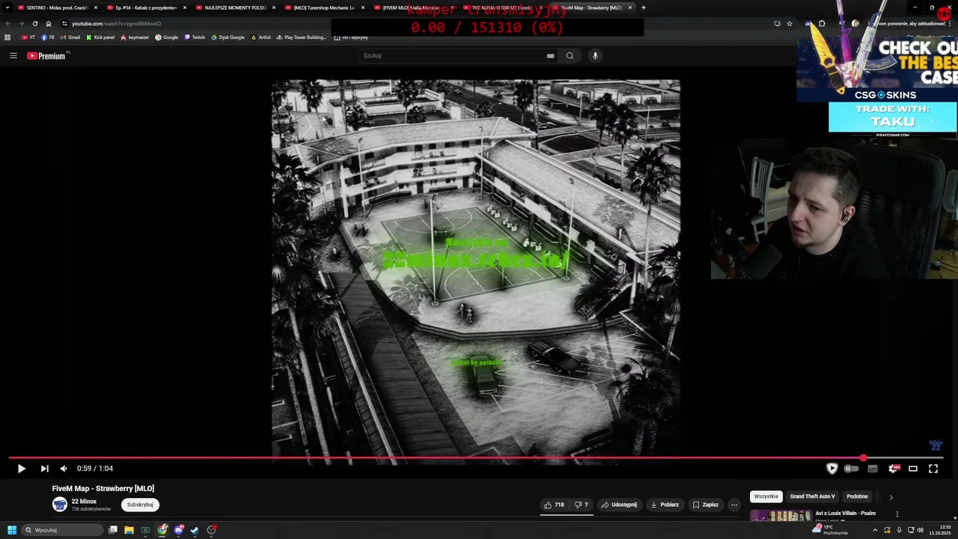Click the browser home icon

[49, 23]
